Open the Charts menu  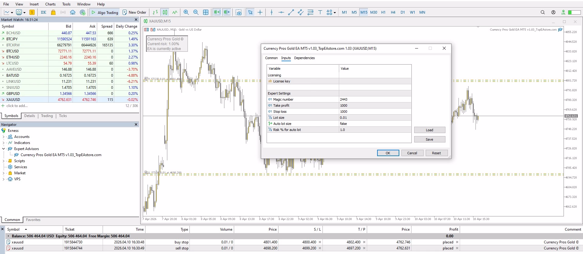pyautogui.click(x=50, y=4)
